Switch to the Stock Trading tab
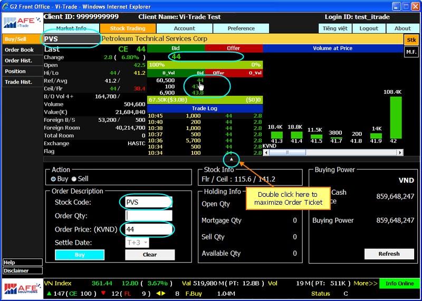Viewport: 422px width, 301px height. [128, 28]
